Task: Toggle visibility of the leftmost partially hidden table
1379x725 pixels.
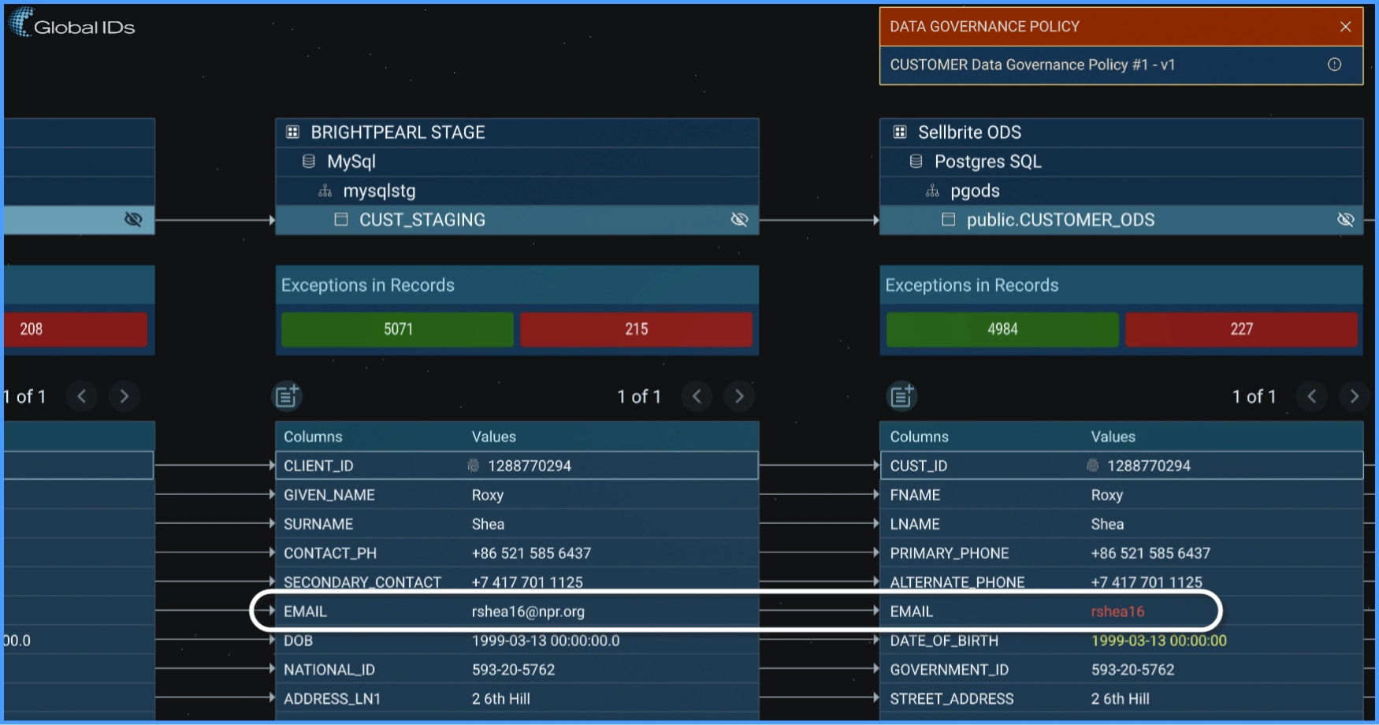Action: click(133, 219)
